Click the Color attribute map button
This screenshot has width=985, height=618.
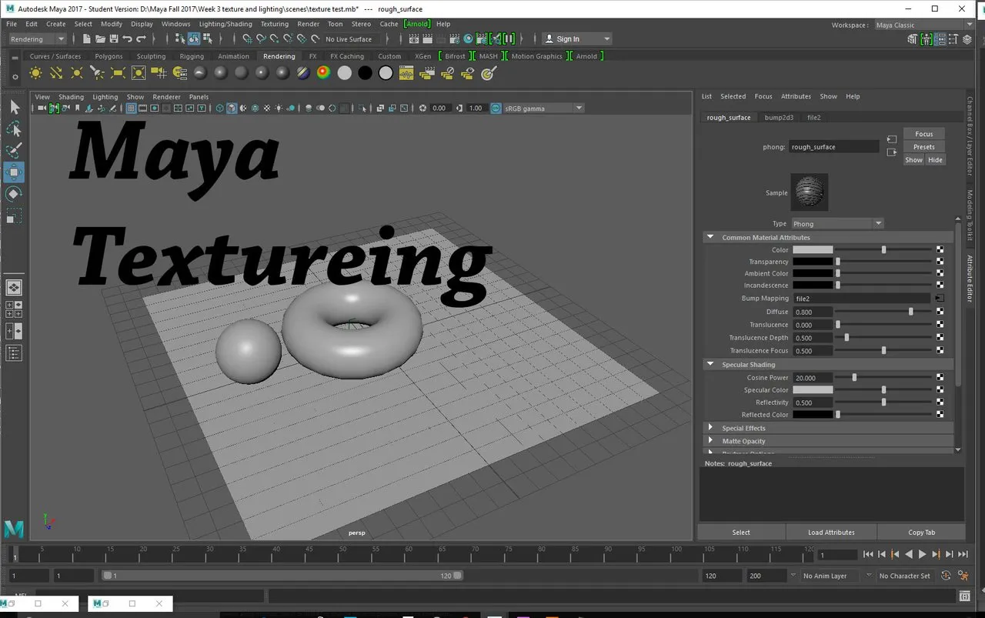940,249
